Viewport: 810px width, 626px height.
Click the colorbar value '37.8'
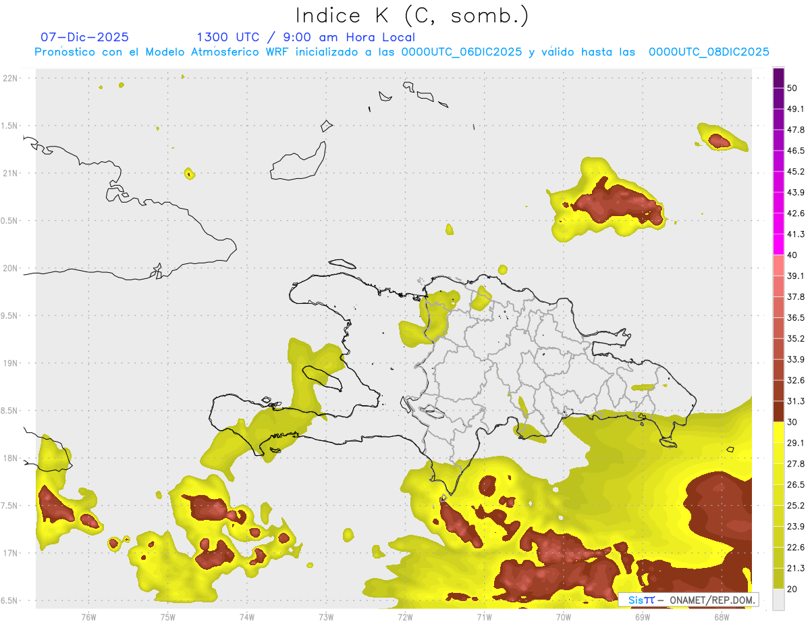[x=796, y=297]
